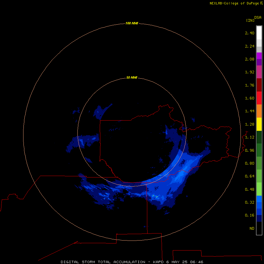264x264 pixels.
Task: Click the 0.48 legend value
Action: (250, 189)
